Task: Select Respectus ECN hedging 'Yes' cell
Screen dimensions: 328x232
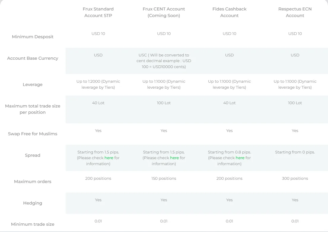Action: pos(295,200)
